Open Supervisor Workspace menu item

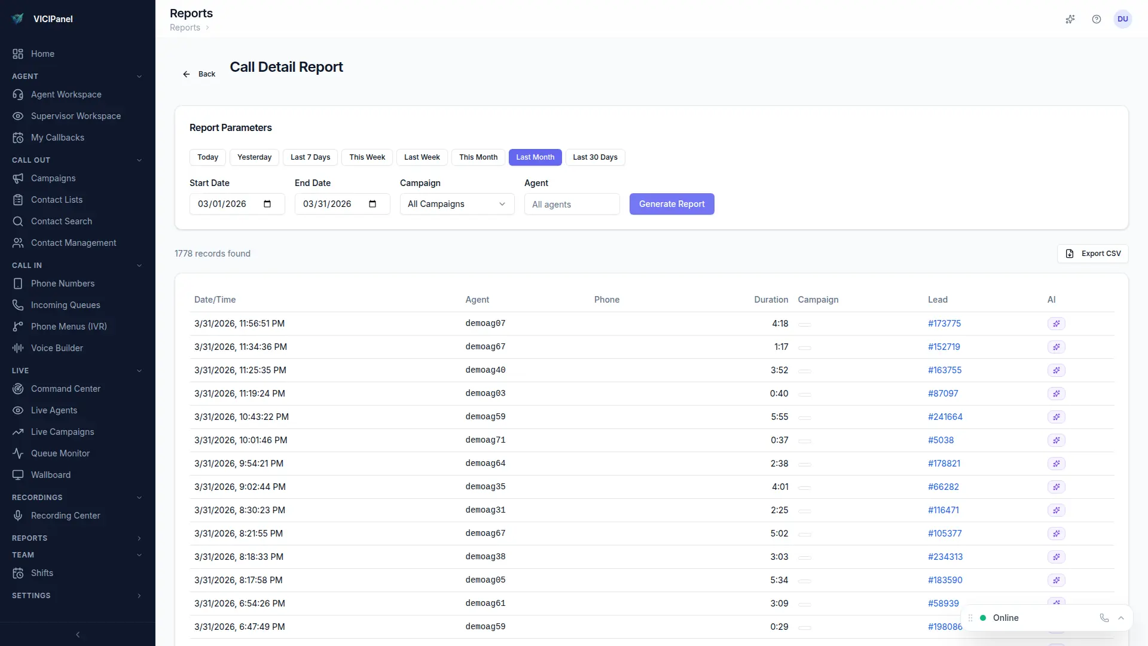tap(75, 116)
